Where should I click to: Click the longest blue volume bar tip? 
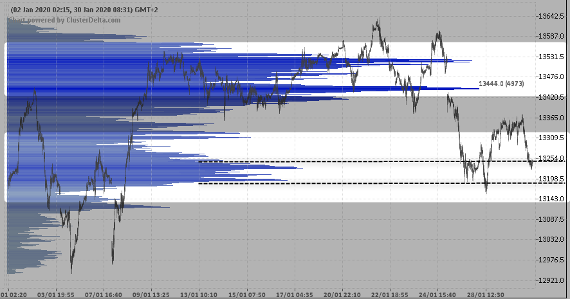(478, 88)
